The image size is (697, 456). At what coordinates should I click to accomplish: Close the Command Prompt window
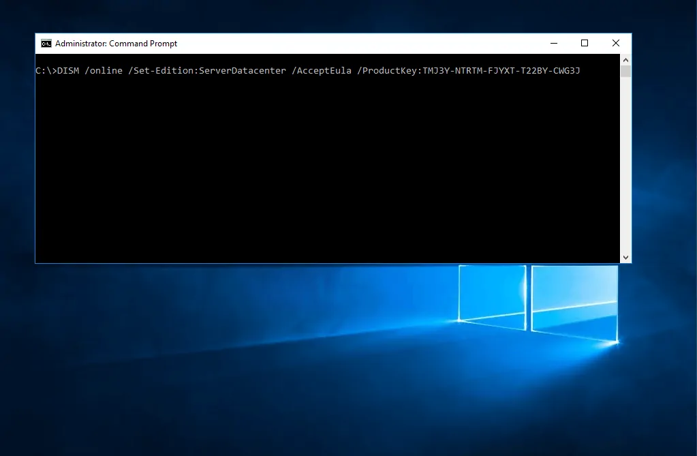(x=615, y=43)
